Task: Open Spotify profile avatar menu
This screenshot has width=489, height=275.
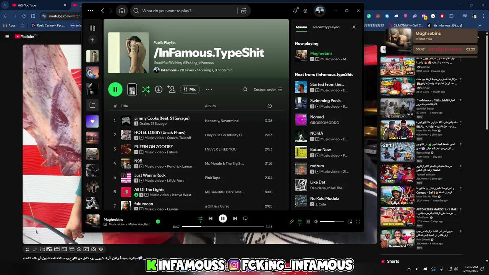Action: [x=319, y=11]
